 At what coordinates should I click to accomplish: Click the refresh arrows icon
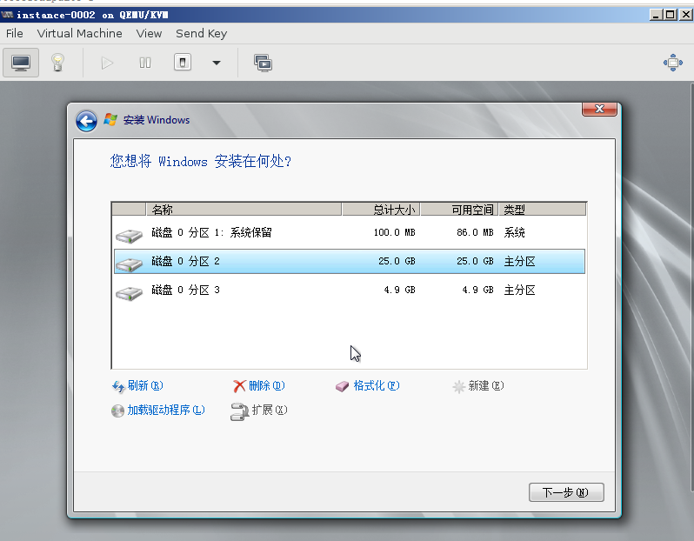click(118, 387)
